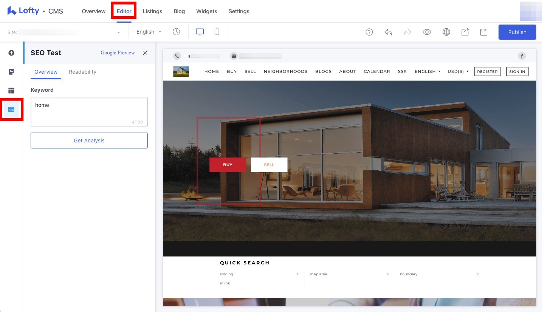Click the Facebook icon in site header
The width and height of the screenshot is (542, 312).
pos(522,56)
